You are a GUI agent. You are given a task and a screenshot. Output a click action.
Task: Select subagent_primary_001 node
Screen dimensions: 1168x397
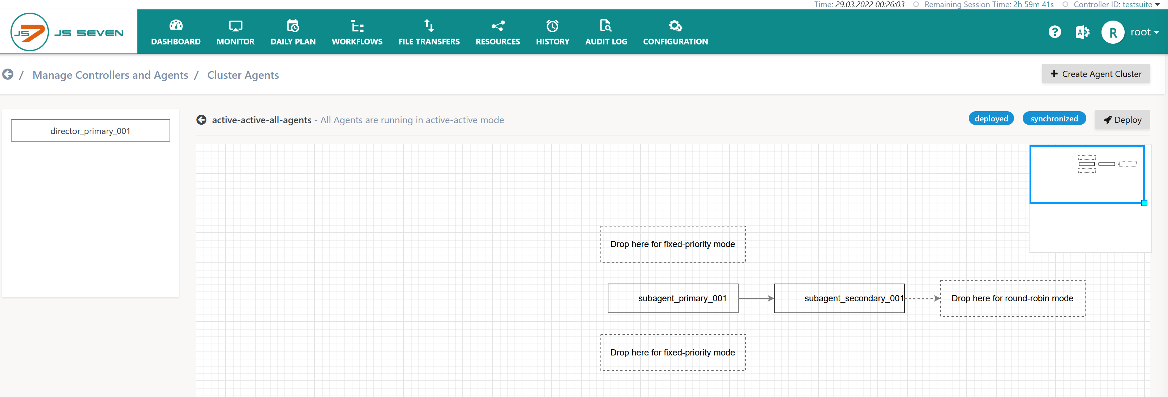(673, 298)
